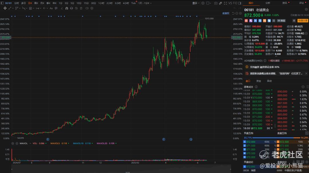Select the 月K monthly chart period
The width and height of the screenshot is (309, 173).
point(42,3)
